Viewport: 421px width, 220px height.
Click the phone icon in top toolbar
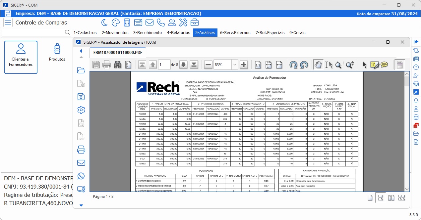tap(161, 22)
